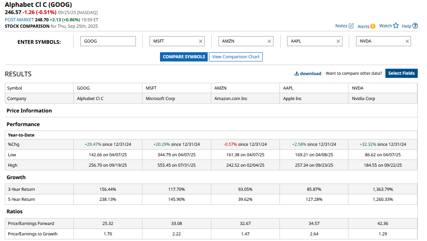
Task: Open the Help link text
Action: (406, 26)
